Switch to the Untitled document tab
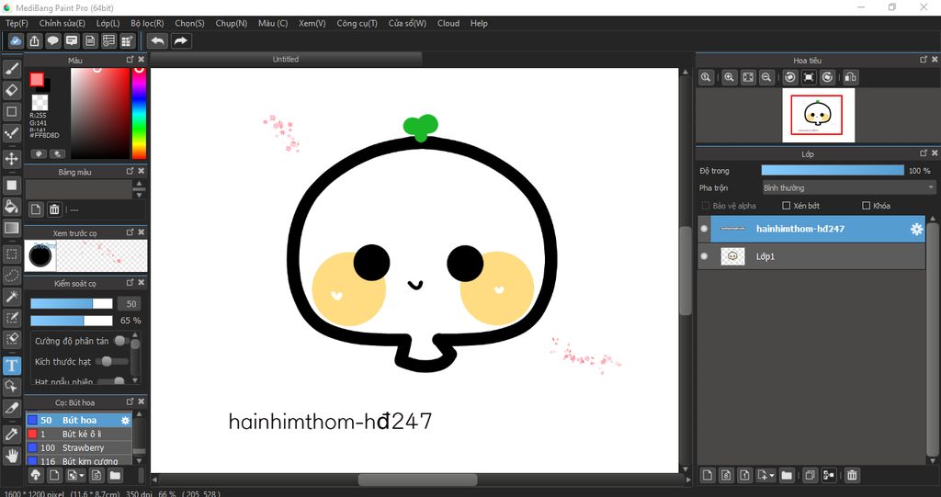This screenshot has height=497, width=941. tap(286, 59)
